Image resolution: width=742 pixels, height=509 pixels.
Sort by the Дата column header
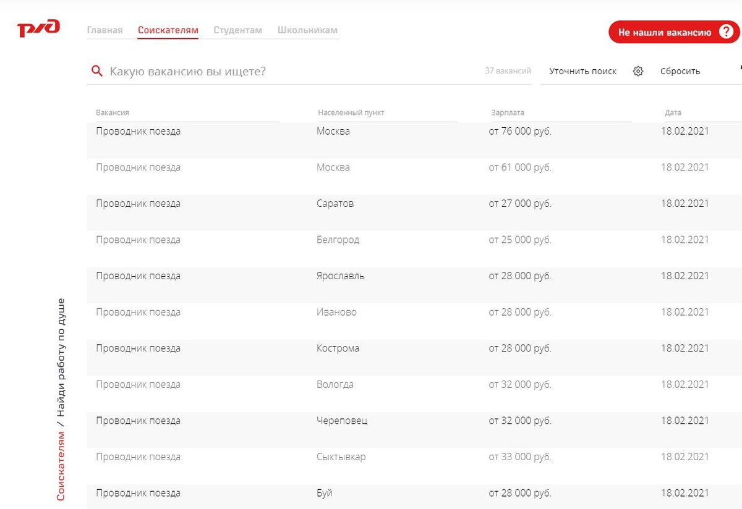pos(673,112)
